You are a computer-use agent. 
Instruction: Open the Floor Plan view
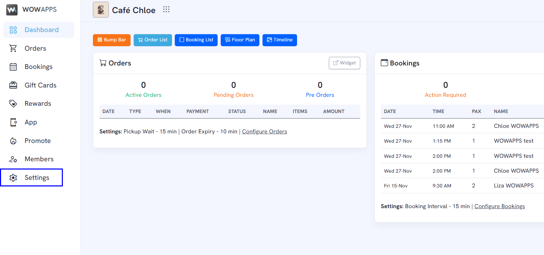(240, 40)
